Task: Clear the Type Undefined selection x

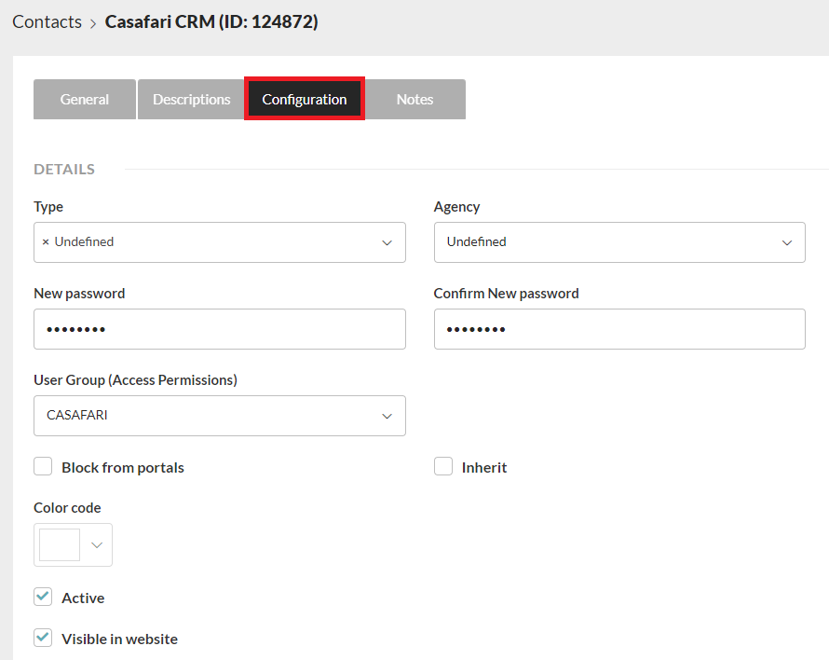Action: click(46, 241)
